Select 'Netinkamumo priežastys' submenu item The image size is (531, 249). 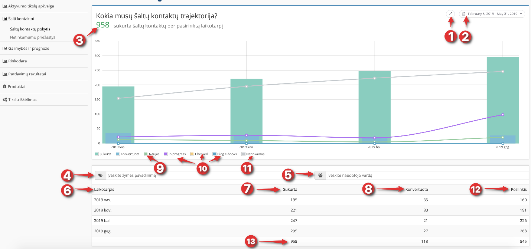33,37
